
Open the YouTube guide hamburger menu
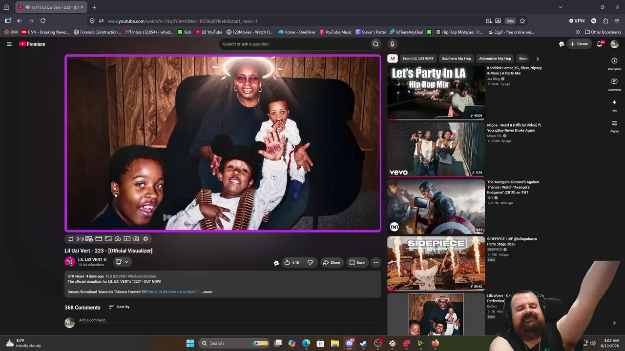[9, 44]
